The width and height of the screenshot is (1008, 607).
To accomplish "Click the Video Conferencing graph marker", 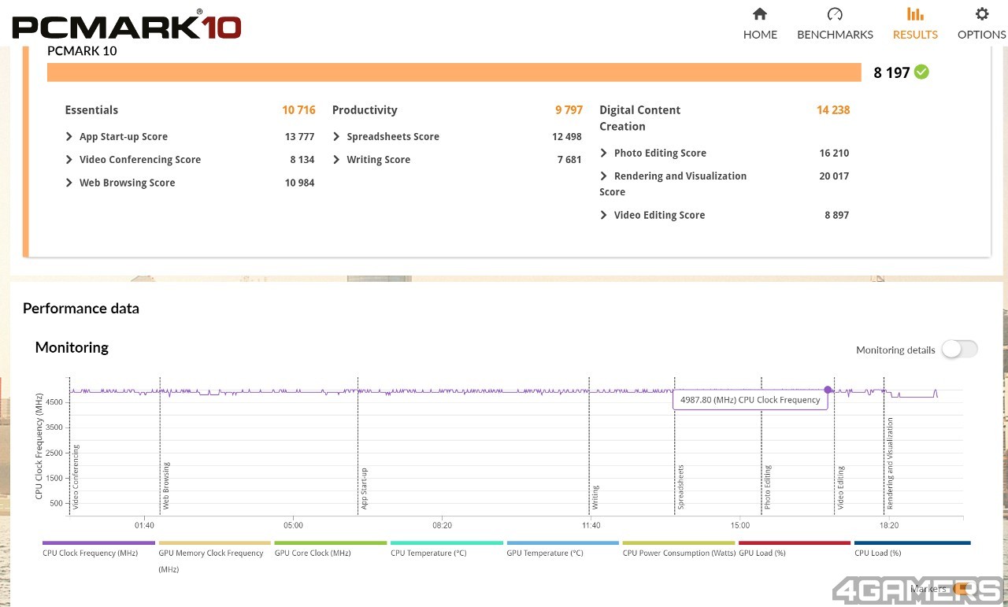I will tap(76, 477).
